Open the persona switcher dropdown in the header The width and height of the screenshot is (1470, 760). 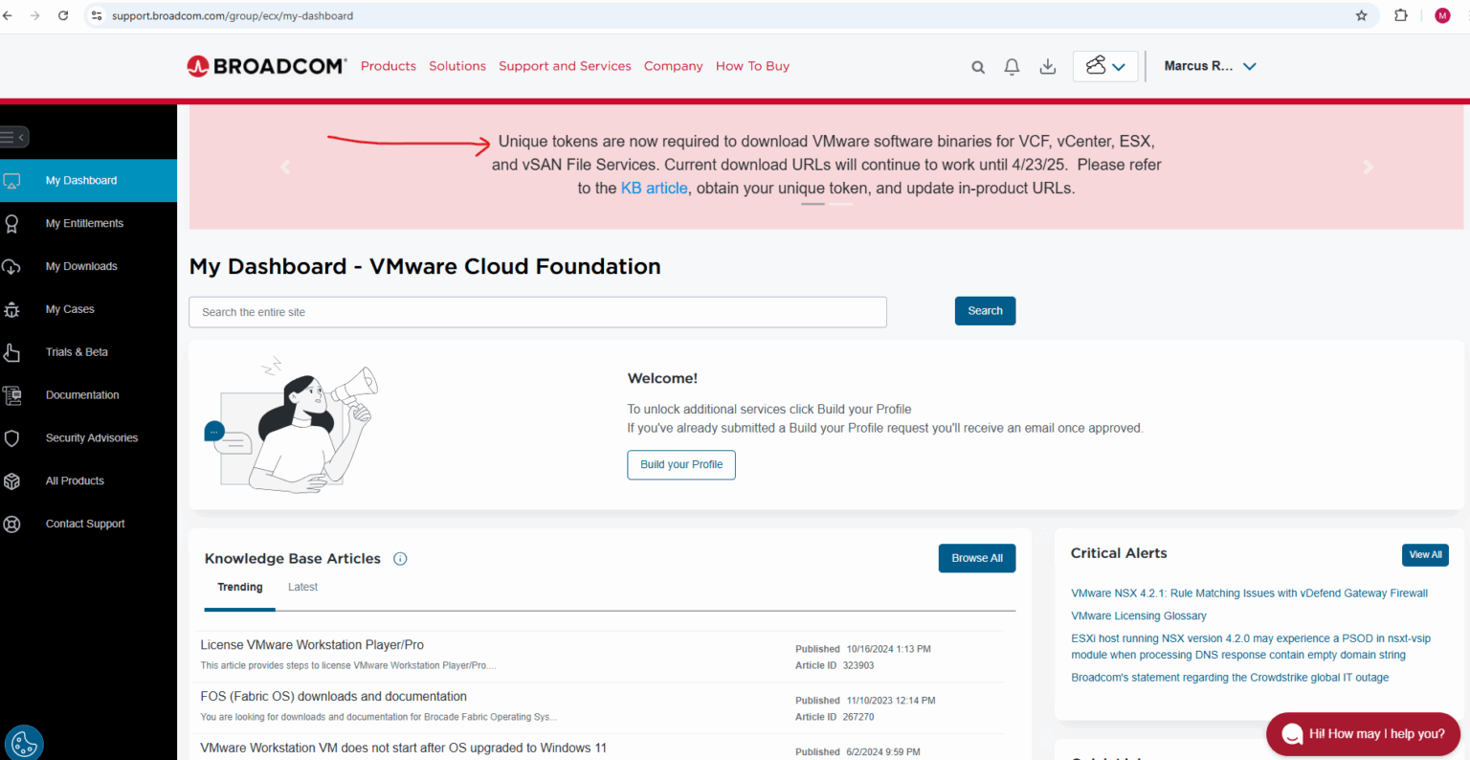(1104, 66)
